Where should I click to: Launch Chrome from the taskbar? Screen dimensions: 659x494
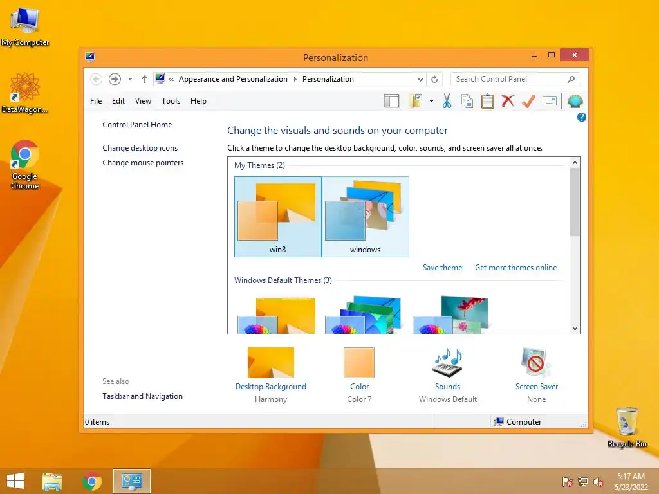point(91,481)
